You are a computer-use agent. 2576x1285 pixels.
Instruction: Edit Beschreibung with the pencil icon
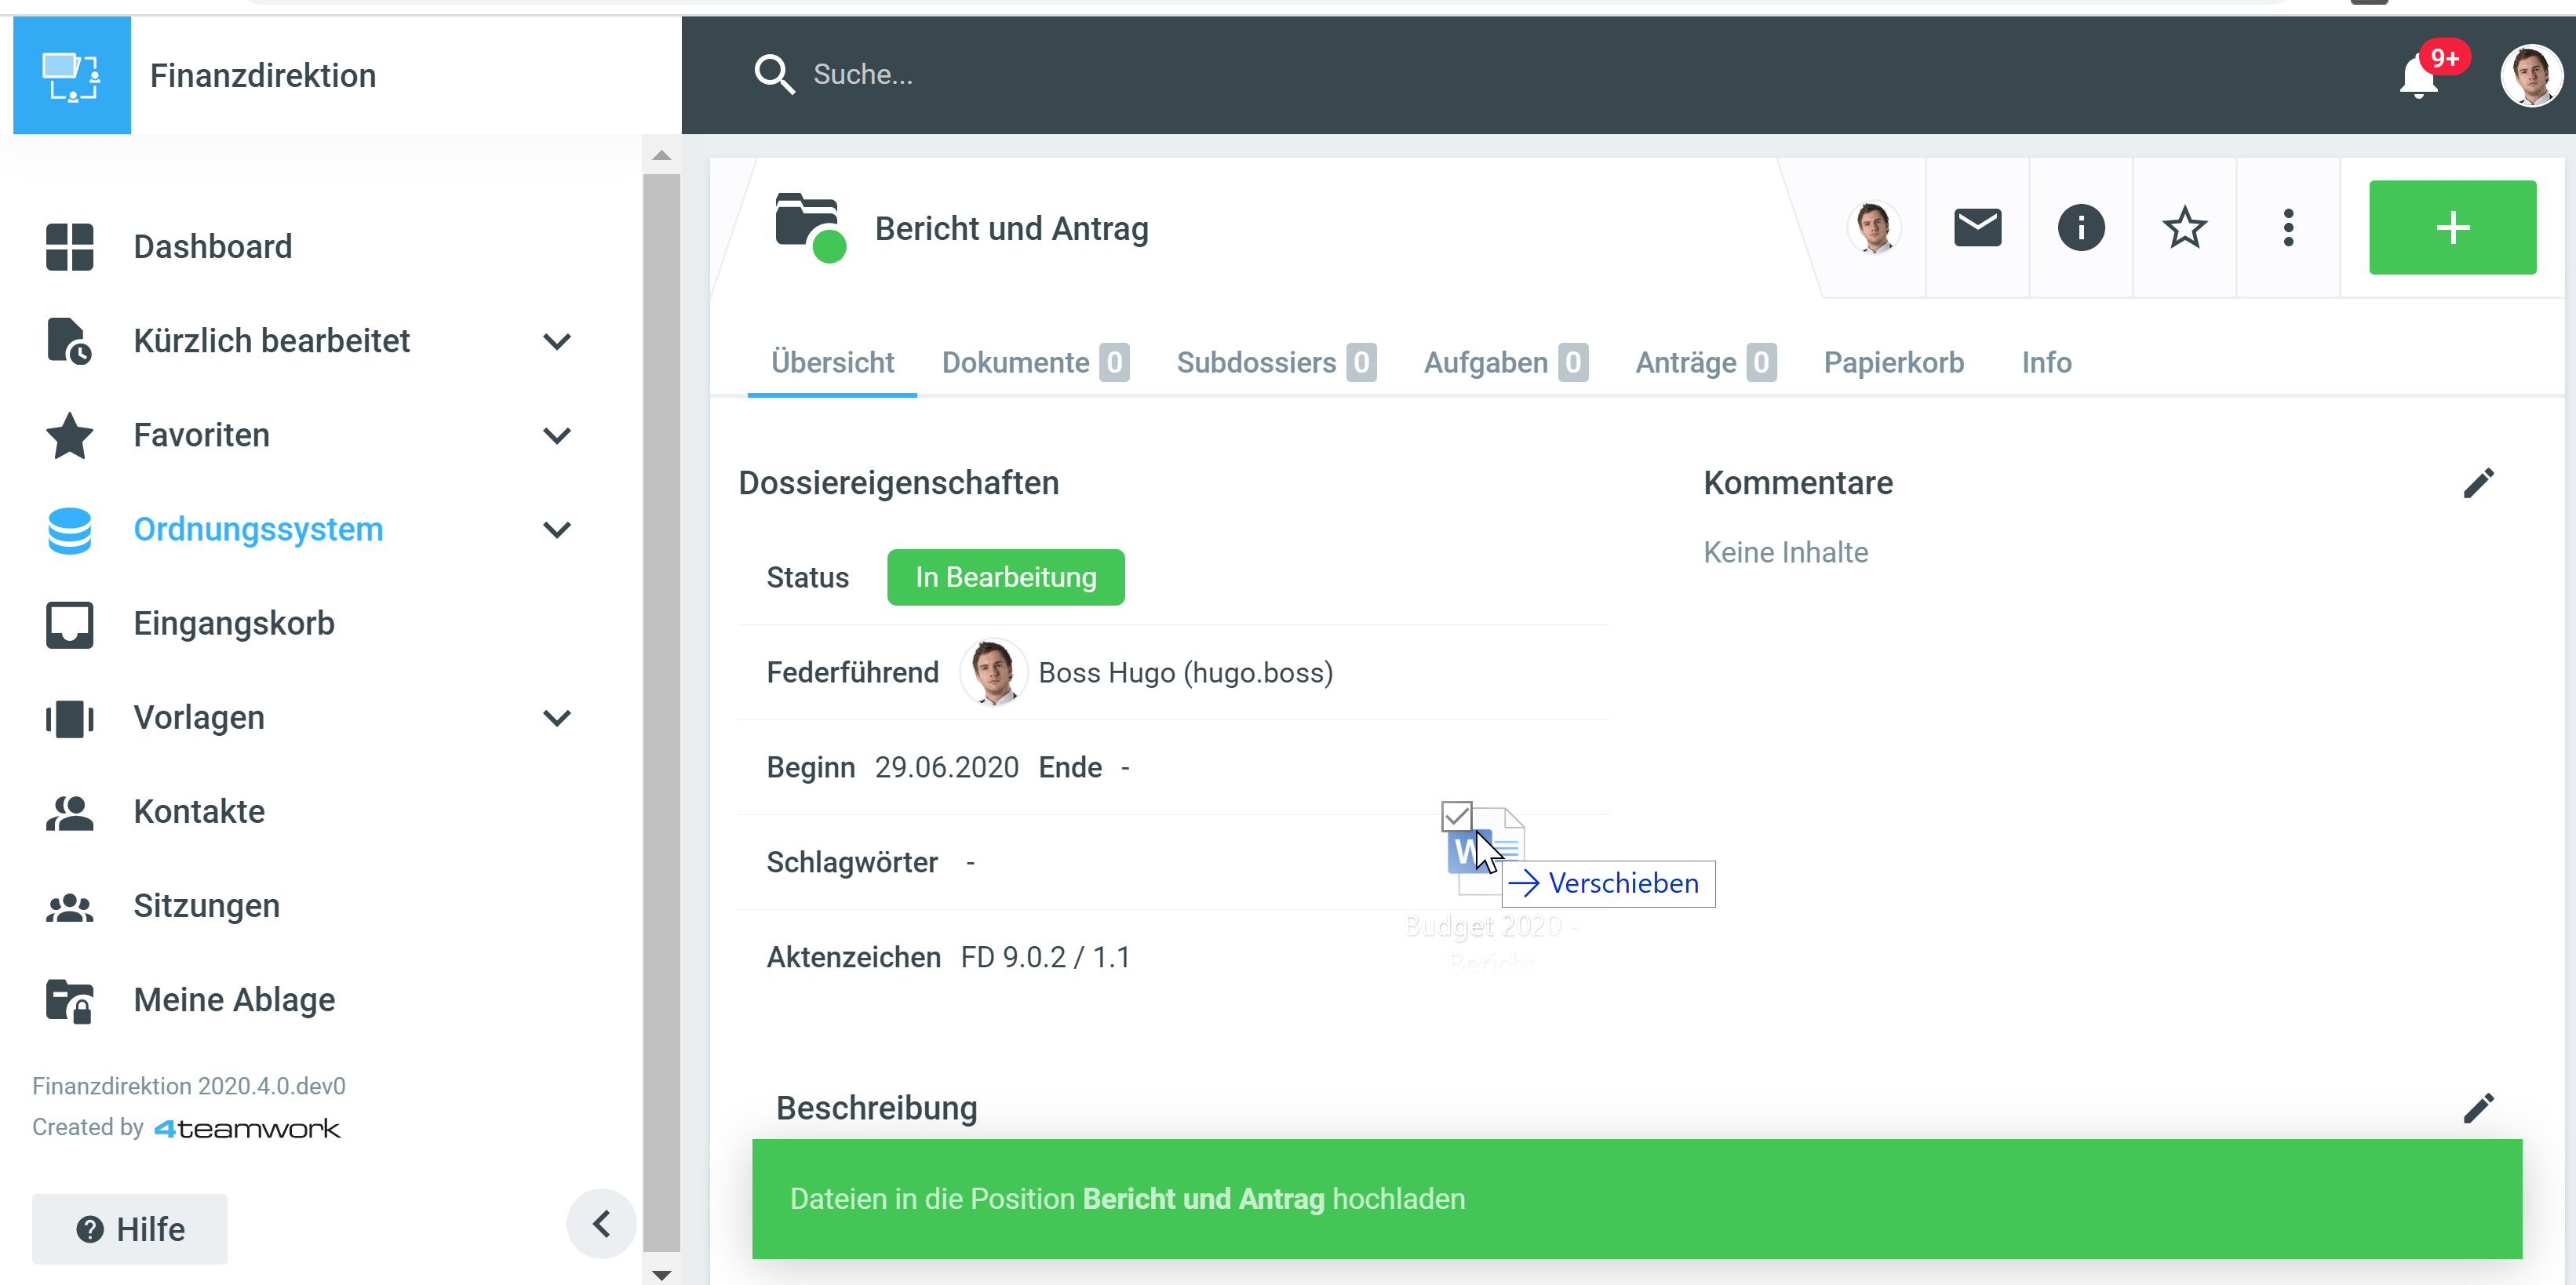[2478, 1108]
